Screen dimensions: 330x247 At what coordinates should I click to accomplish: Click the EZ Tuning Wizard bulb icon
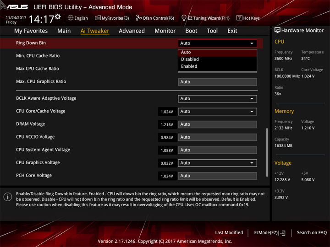[184, 18]
